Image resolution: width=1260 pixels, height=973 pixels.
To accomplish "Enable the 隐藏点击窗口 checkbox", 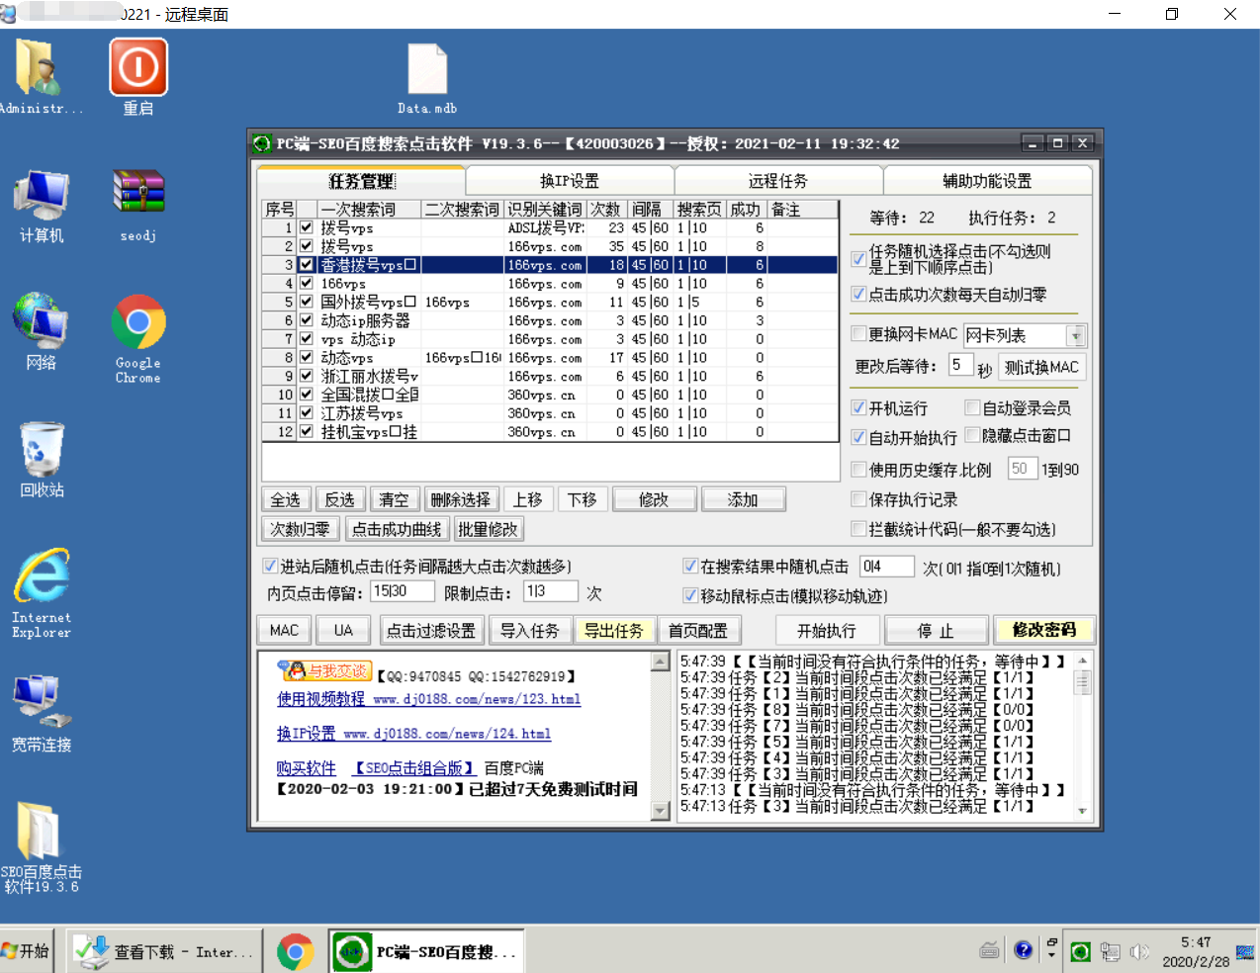I will [x=972, y=435].
